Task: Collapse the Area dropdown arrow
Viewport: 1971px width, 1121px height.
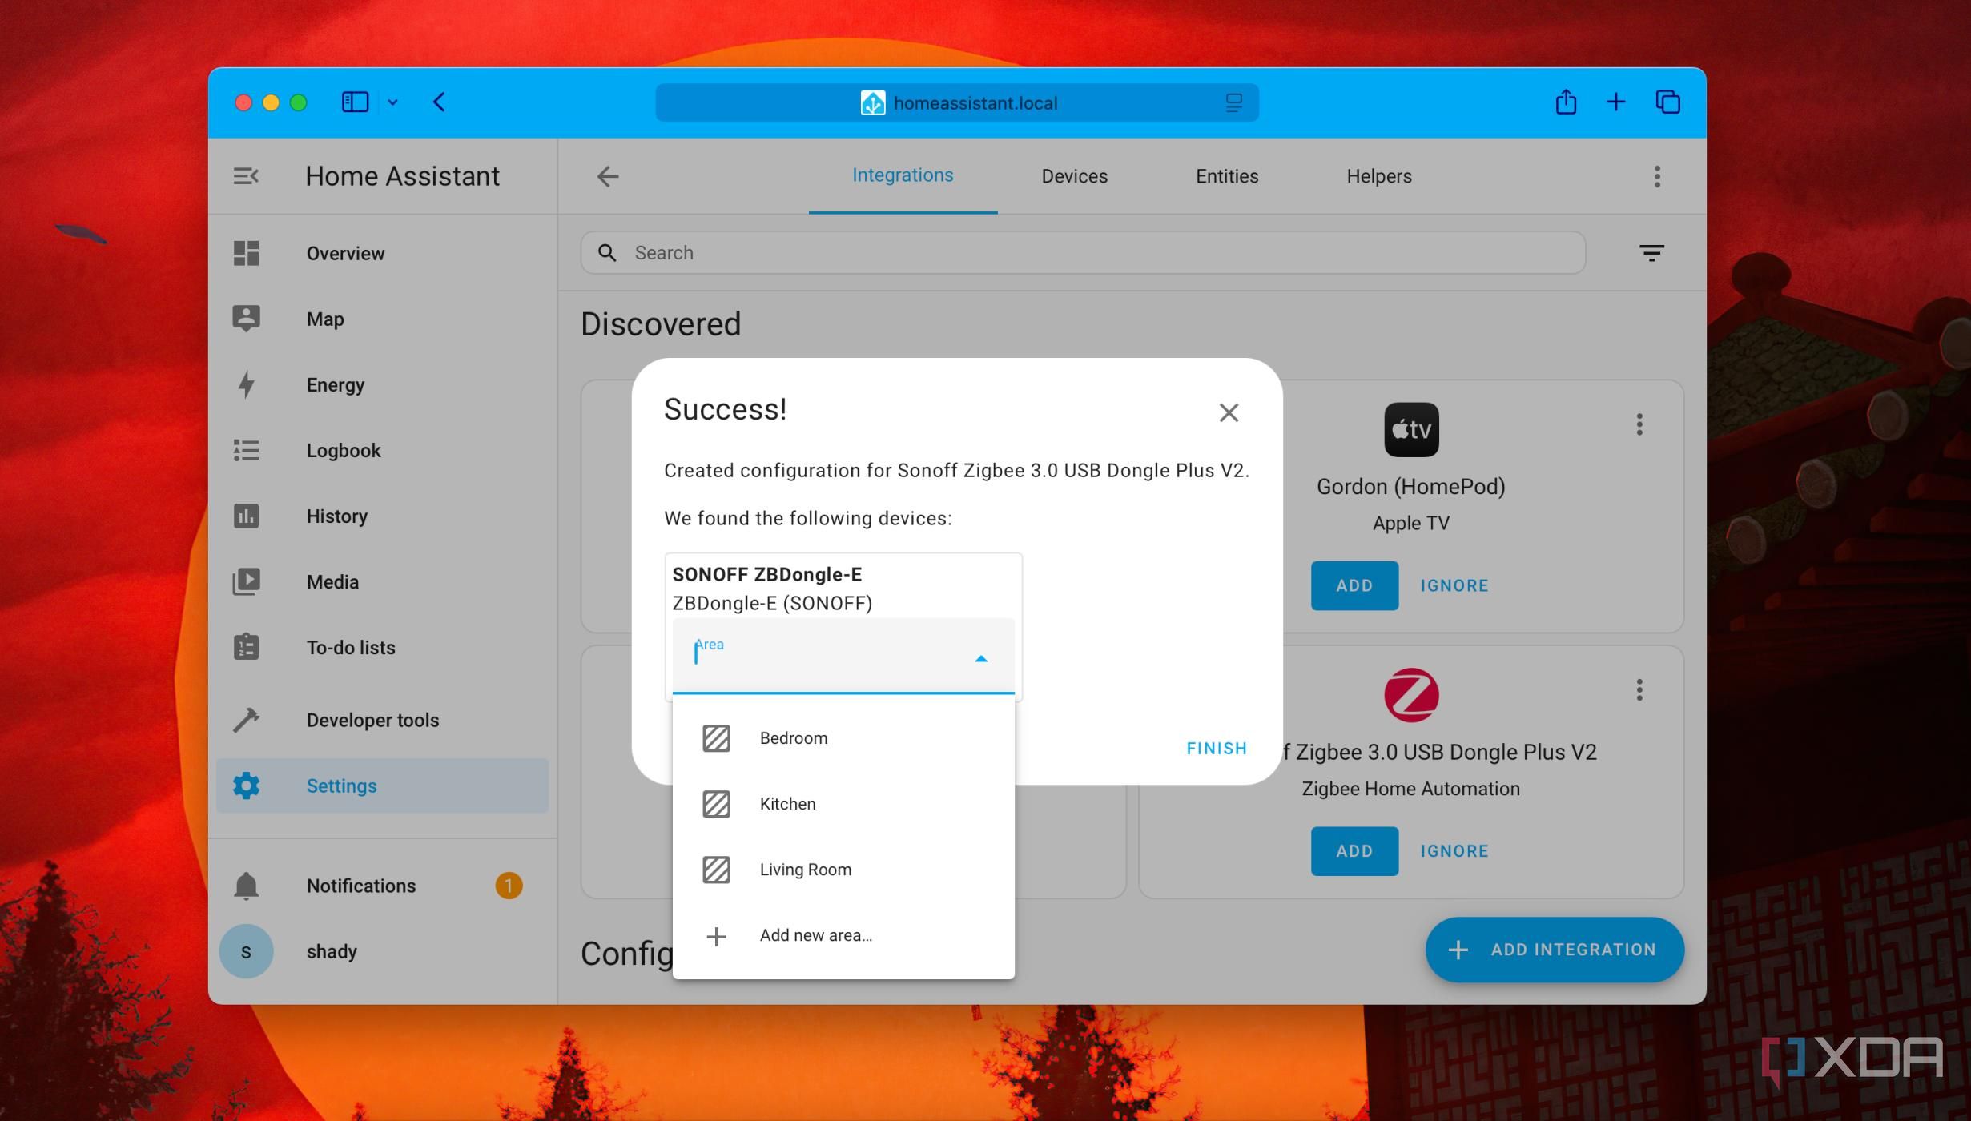Action: (981, 658)
